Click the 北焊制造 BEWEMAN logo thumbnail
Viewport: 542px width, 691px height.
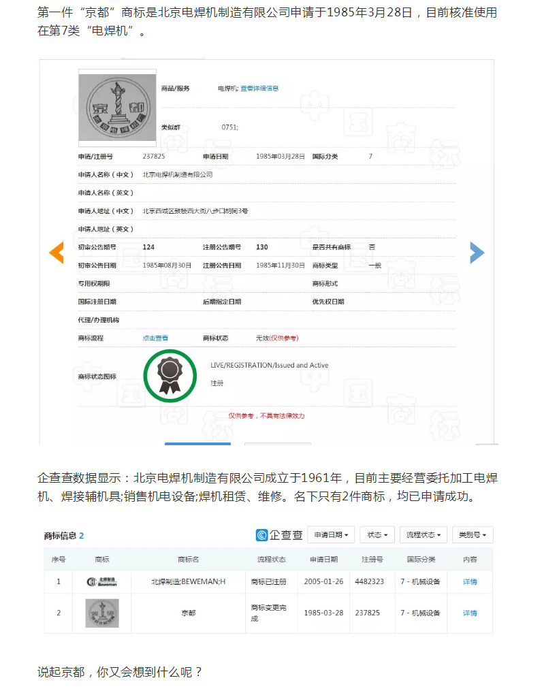tap(102, 581)
